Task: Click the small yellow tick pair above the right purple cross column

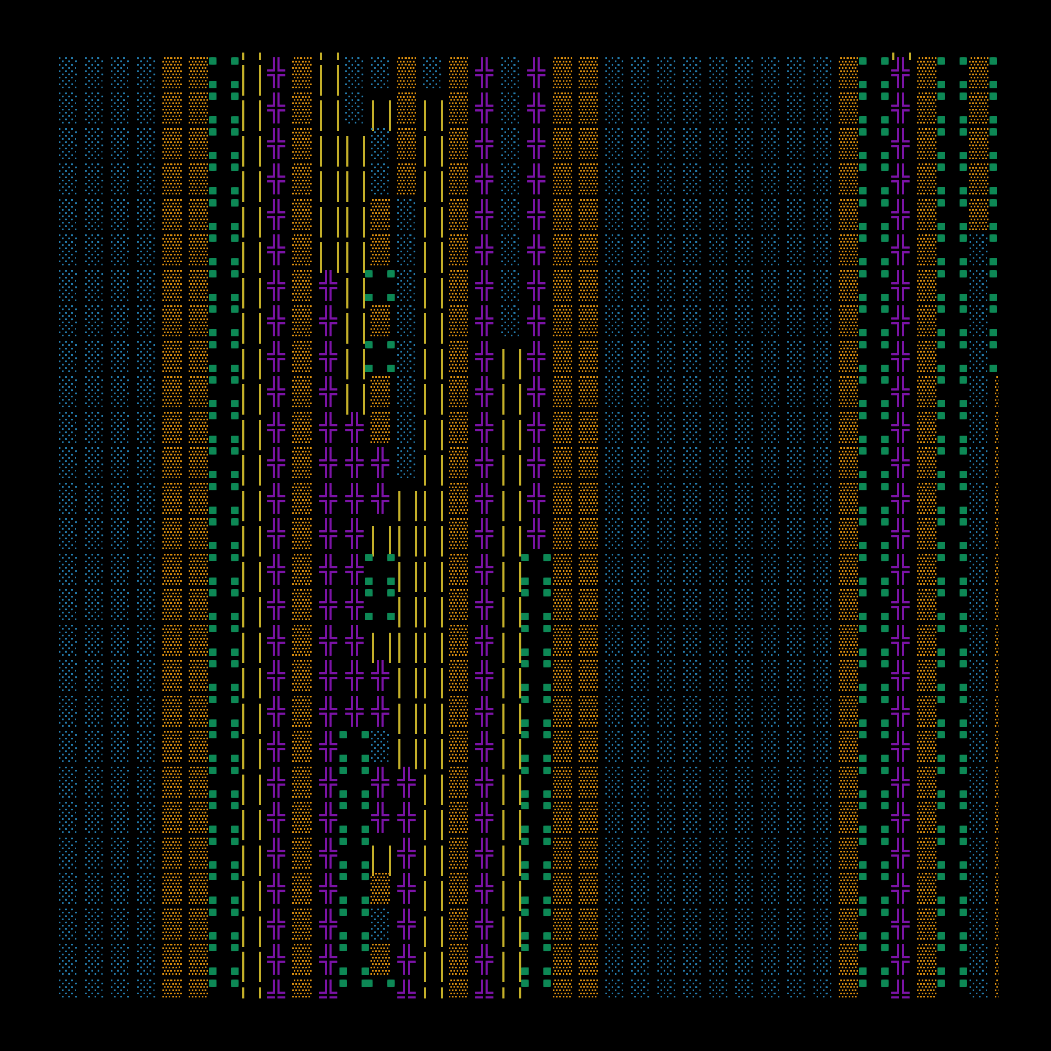Action: [901, 56]
